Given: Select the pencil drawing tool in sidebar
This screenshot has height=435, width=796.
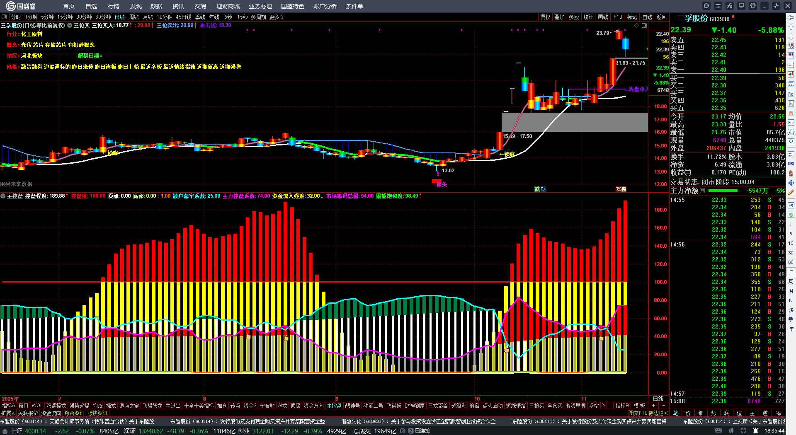Looking at the screenshot, I should click(x=791, y=192).
